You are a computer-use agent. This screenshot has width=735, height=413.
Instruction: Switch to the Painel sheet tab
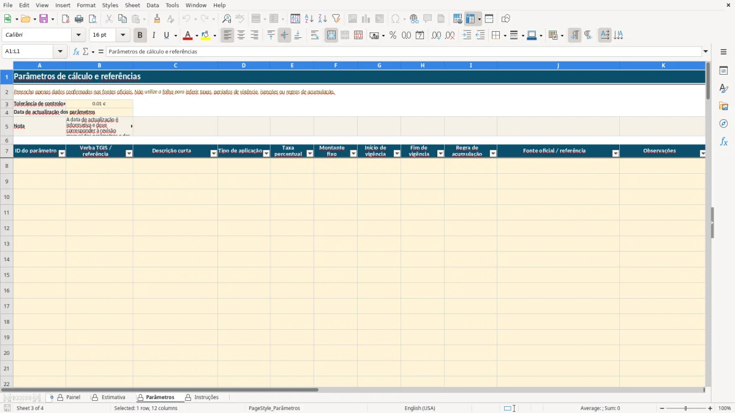[x=69, y=397]
